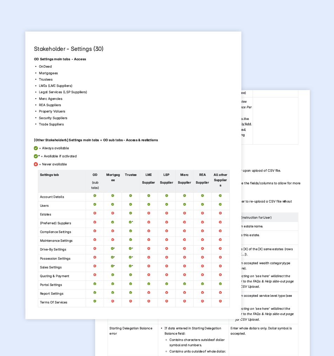The image size is (334, 356).
Task: Click the 'Quoting & Payment' row label
Action: [x=55, y=276]
